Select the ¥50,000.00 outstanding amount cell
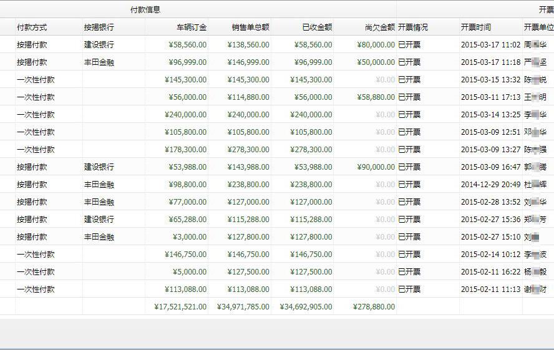The height and width of the screenshot is (350, 554). [376, 62]
